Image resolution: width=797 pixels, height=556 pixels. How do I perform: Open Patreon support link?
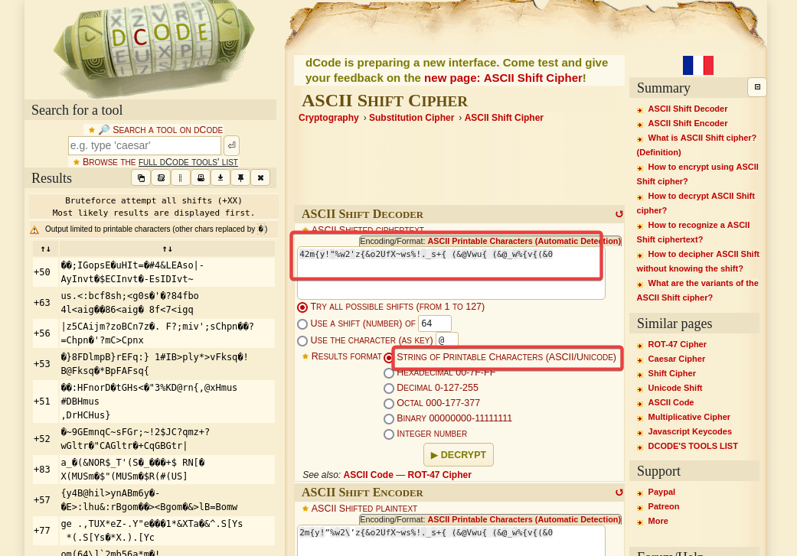(663, 507)
